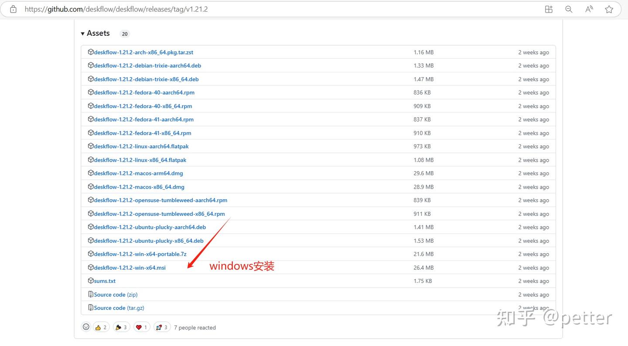Toggle the thumbs up reaction
Screen dimensions: 628x346
click(101, 327)
